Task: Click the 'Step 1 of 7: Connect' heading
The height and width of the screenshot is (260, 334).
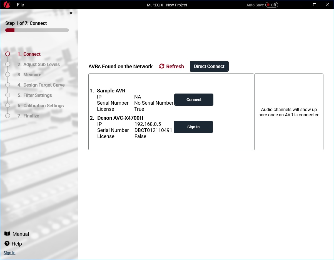Action: pos(26,23)
